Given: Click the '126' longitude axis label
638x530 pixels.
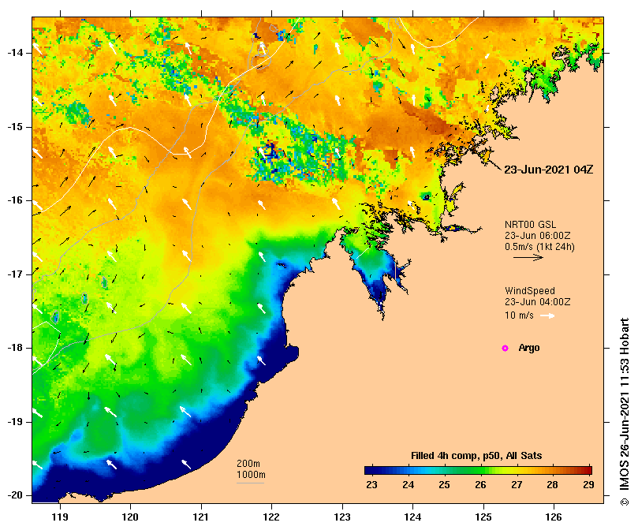Looking at the screenshot, I should pyautogui.click(x=554, y=517).
